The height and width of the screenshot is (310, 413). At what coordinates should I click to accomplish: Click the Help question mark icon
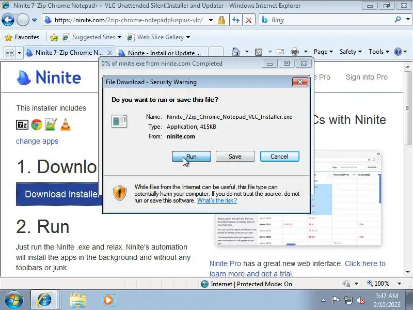click(398, 52)
